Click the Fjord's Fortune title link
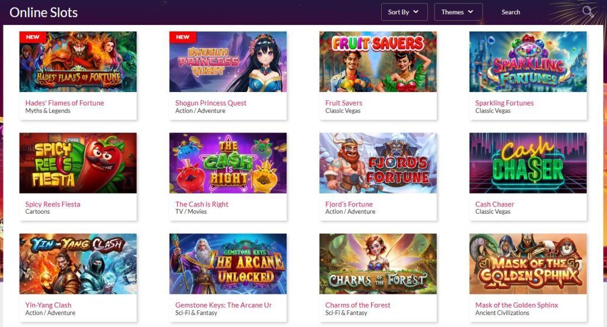Viewport: 607px width, 327px height. pos(349,204)
